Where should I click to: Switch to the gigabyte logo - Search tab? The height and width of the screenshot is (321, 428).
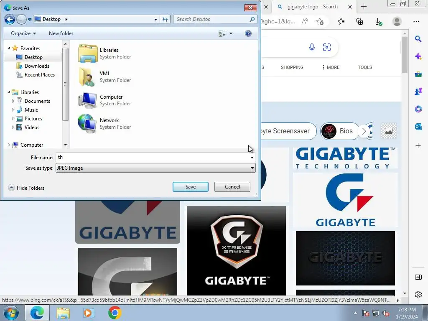[313, 7]
